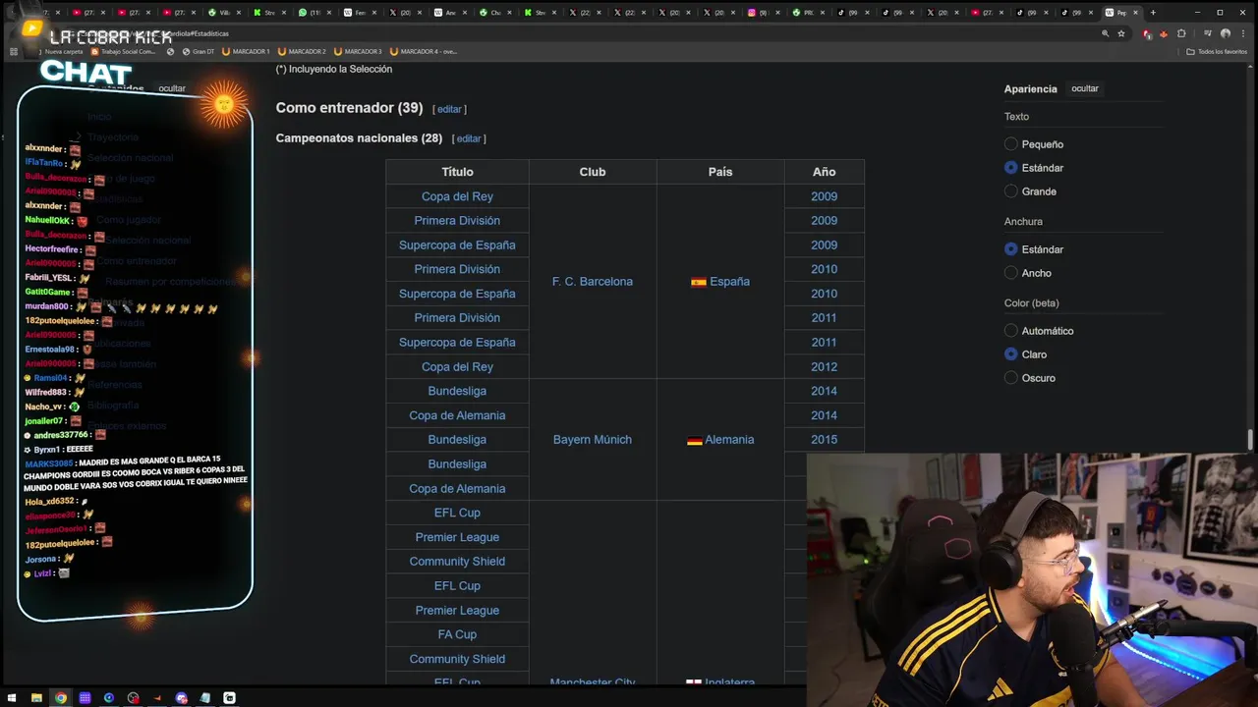Open the white robot app in taskbar
The width and height of the screenshot is (1258, 707).
click(x=229, y=698)
